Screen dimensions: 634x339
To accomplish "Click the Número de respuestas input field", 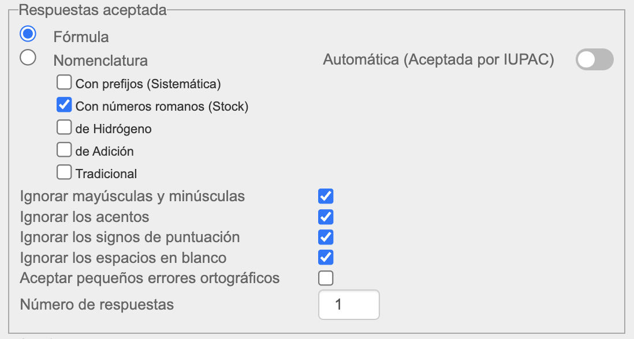I will click(349, 304).
